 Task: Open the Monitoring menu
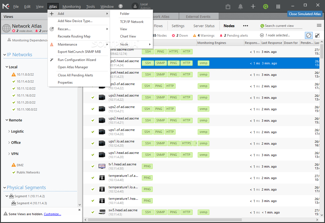click(x=71, y=7)
